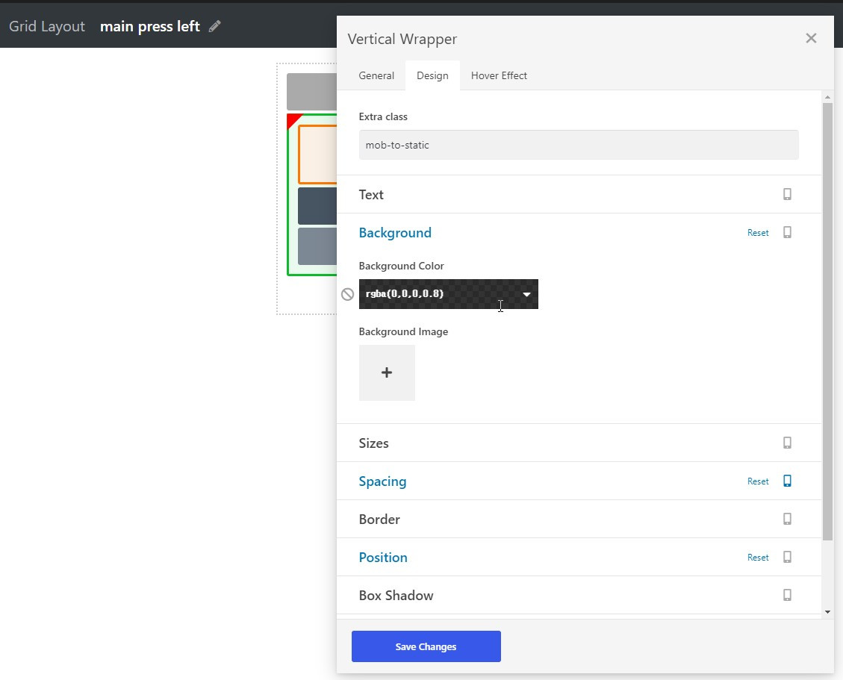The width and height of the screenshot is (843, 680).
Task: Focus the Extra class input field
Action: (579, 145)
